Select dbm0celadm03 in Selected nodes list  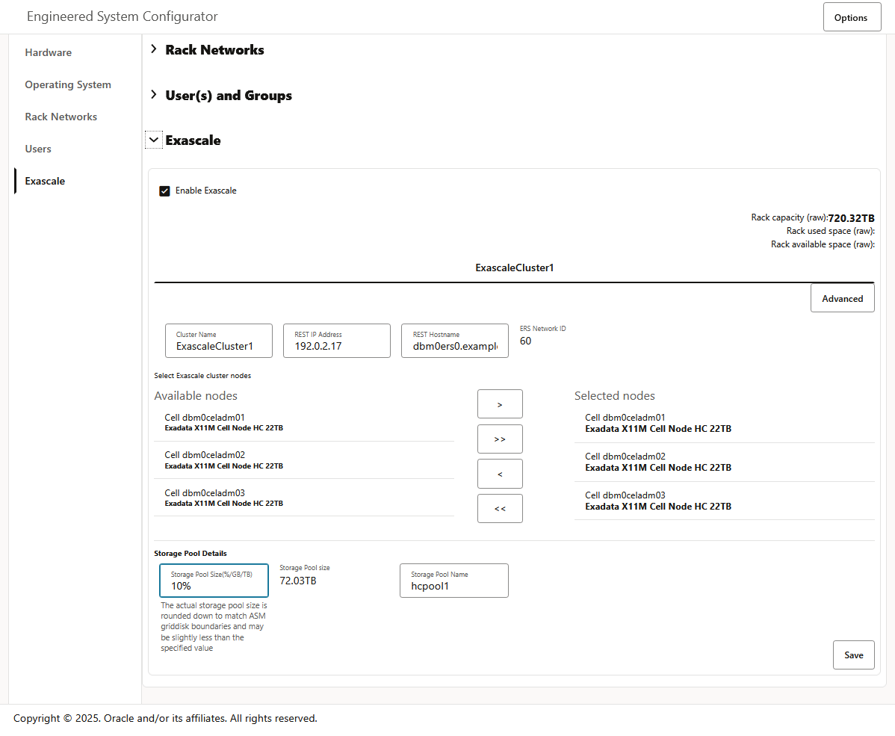click(x=657, y=501)
